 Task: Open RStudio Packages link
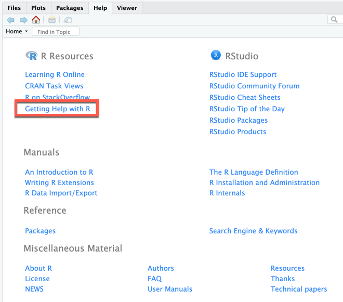(239, 120)
